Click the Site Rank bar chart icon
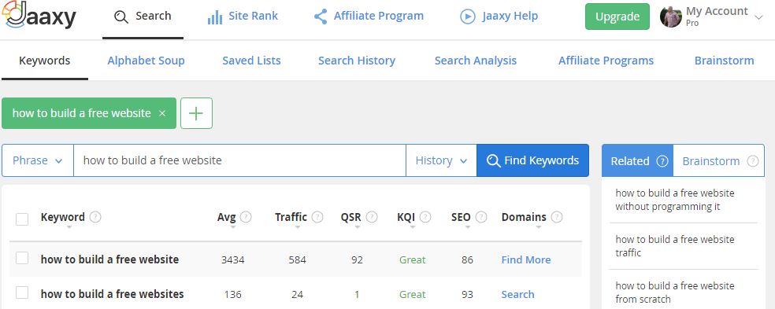This screenshot has height=309, width=775. (214, 17)
